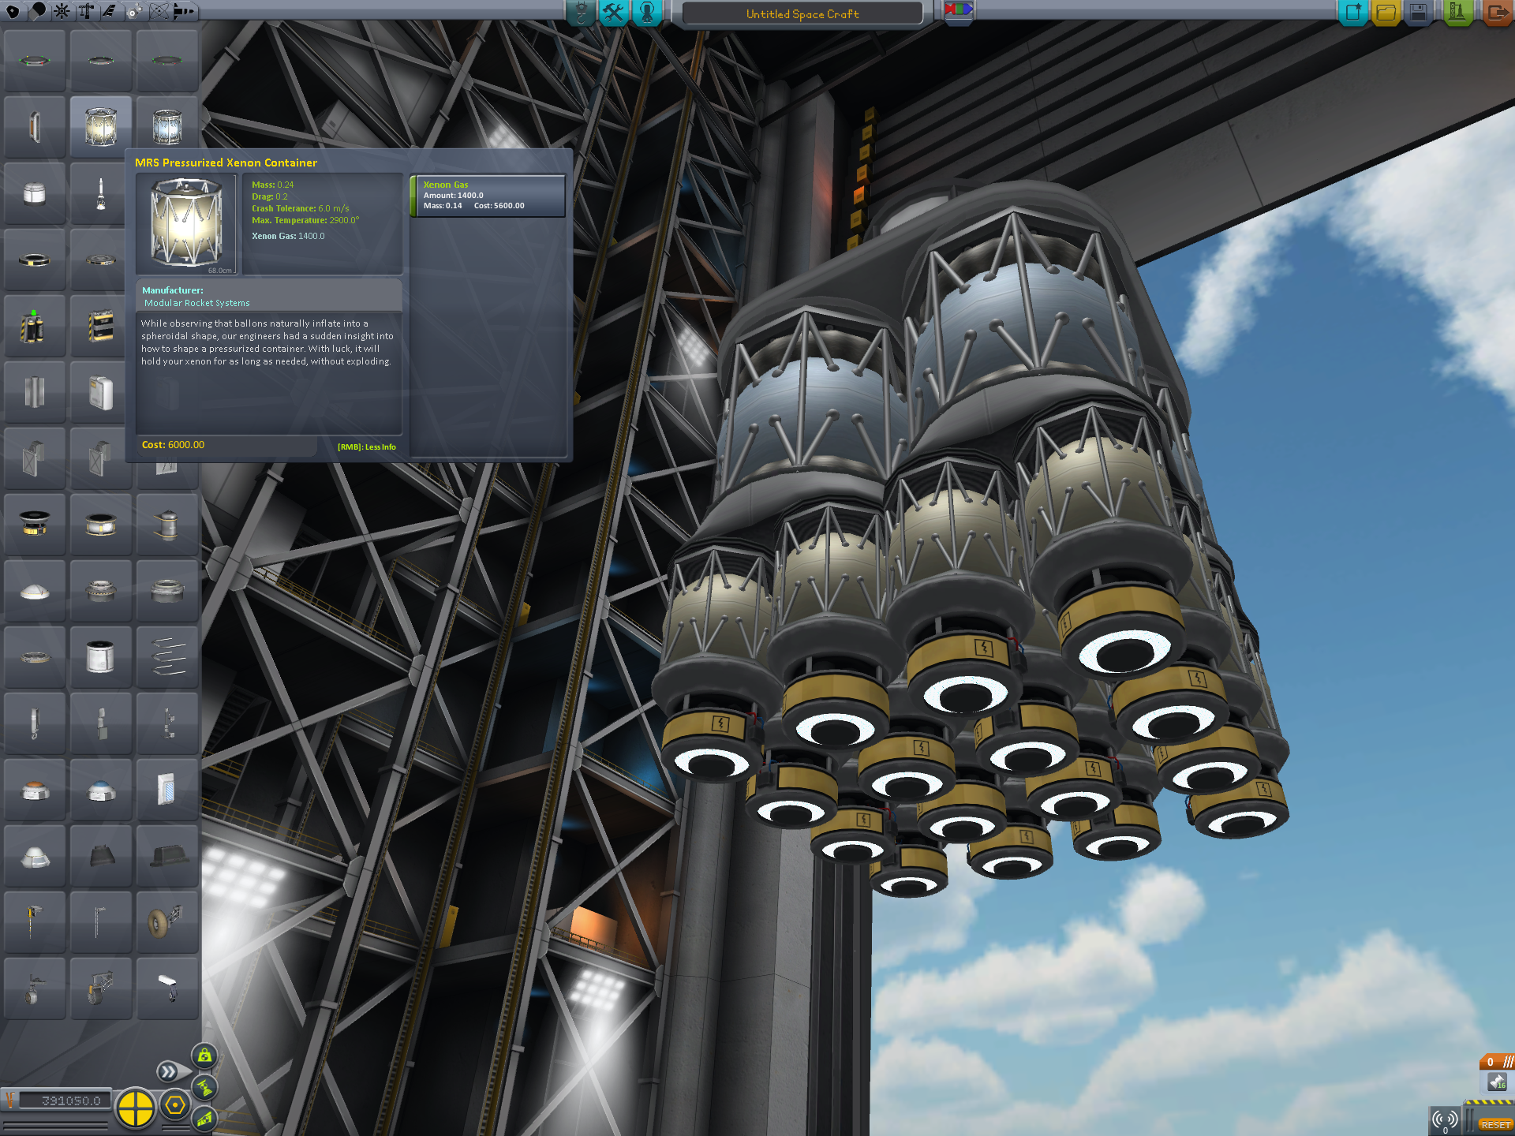1515x1136 pixels.
Task: Pick the small white cylinder tank part
Action: [x=35, y=193]
